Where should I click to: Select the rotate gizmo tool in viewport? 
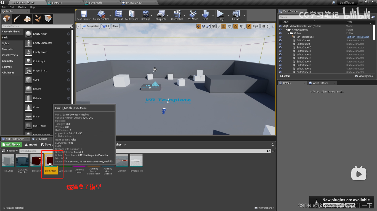click(203, 26)
